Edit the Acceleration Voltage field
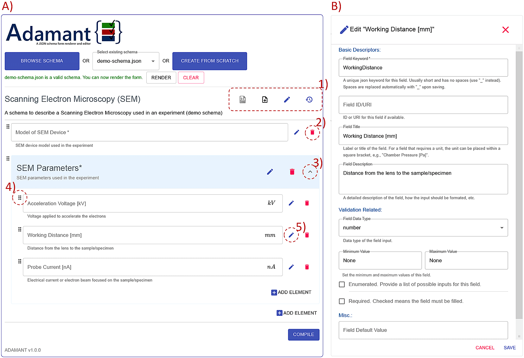524x358 pixels. click(291, 203)
